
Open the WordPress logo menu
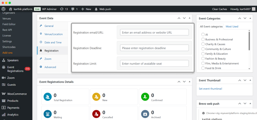tap(4, 9)
